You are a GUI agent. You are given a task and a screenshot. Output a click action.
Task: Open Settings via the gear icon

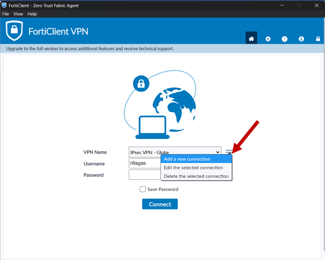(x=268, y=39)
